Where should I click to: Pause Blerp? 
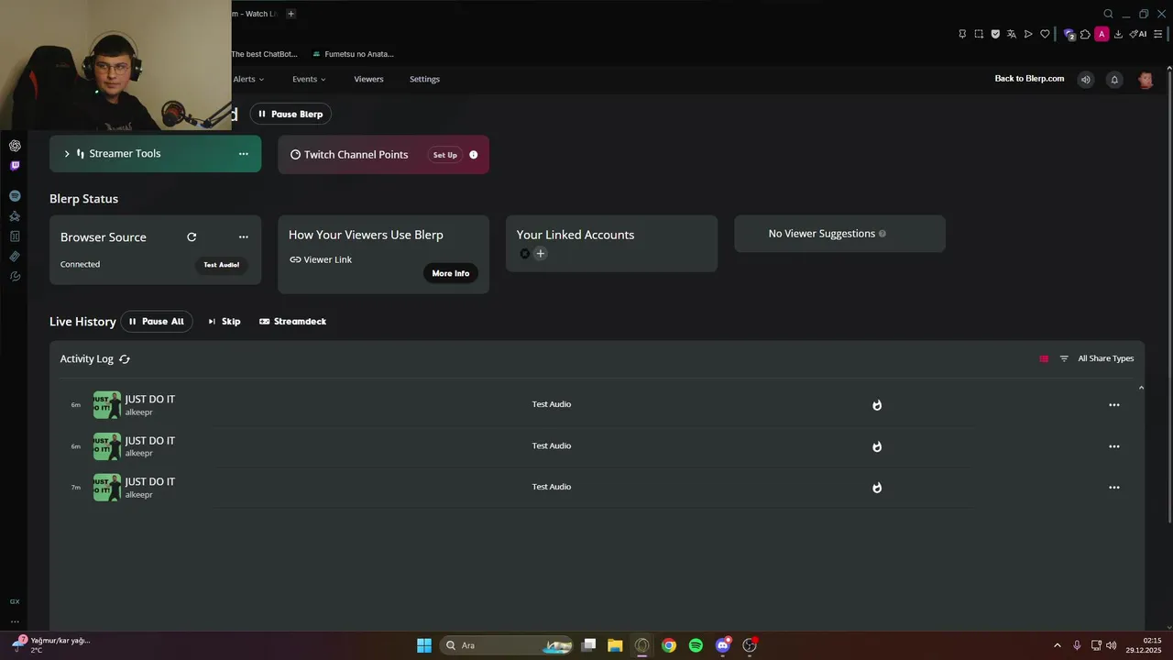coord(291,115)
